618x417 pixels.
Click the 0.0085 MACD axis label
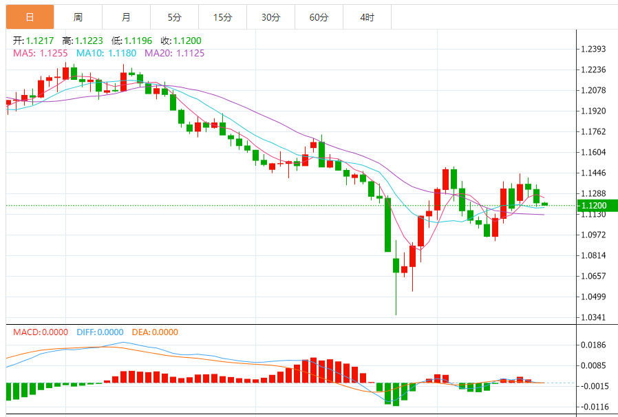593,365
